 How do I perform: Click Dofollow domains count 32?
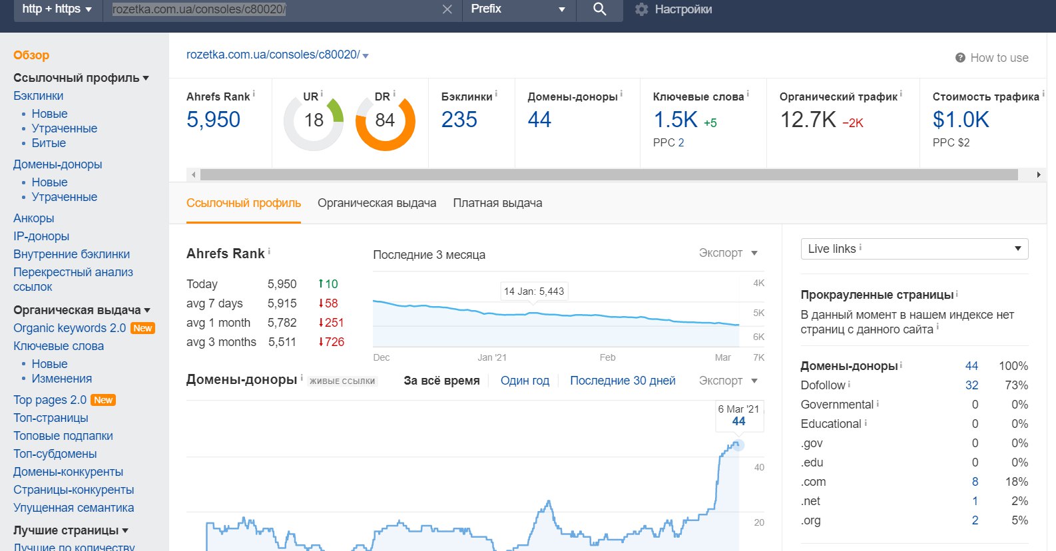[x=972, y=385]
